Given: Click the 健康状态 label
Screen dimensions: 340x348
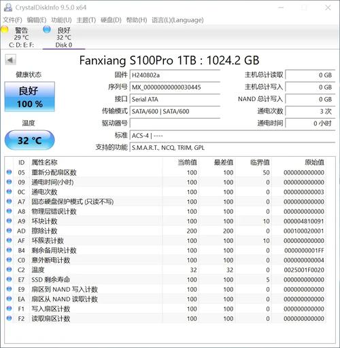Looking at the screenshot, I should 29,75.
